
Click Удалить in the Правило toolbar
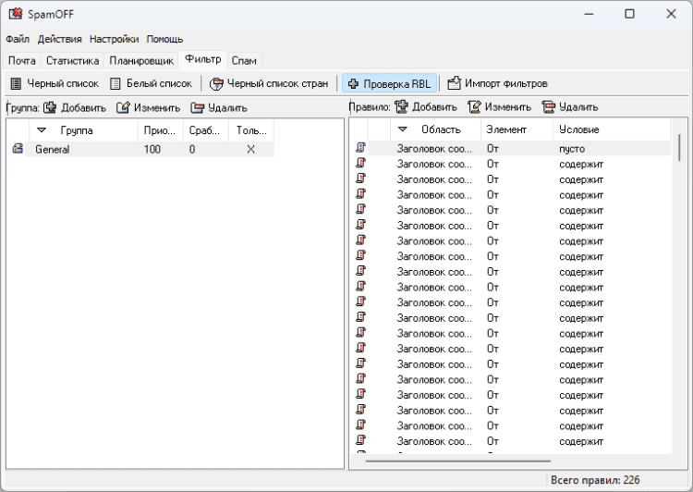coord(570,106)
